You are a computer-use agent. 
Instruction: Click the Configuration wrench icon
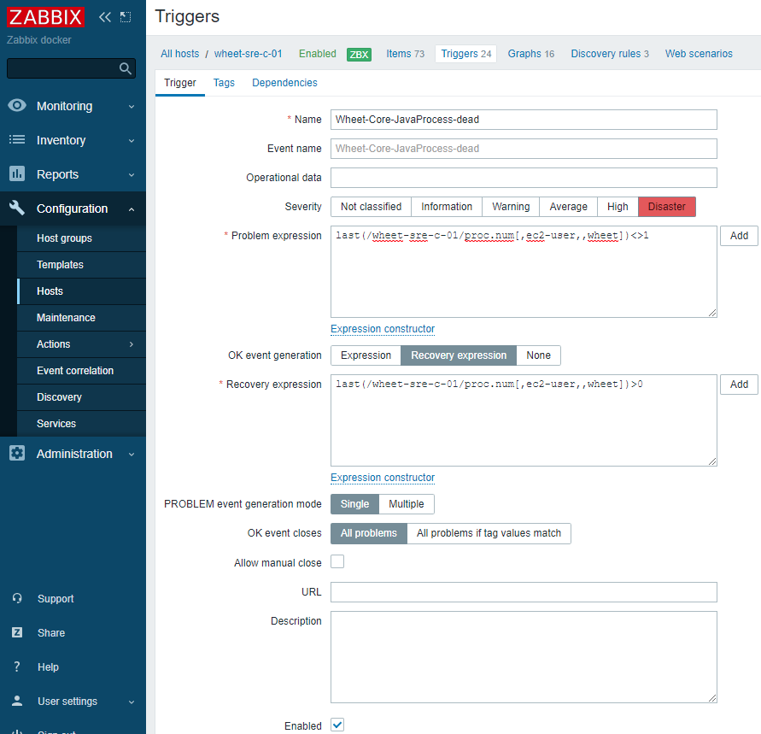click(x=16, y=208)
